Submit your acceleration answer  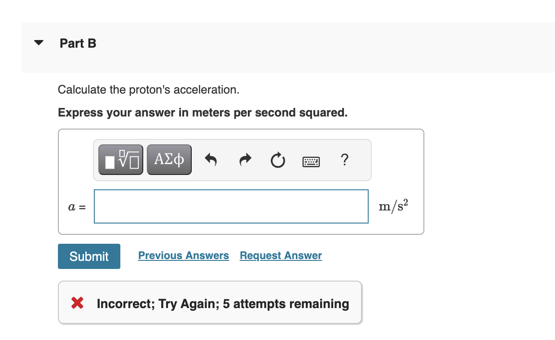tap(89, 256)
